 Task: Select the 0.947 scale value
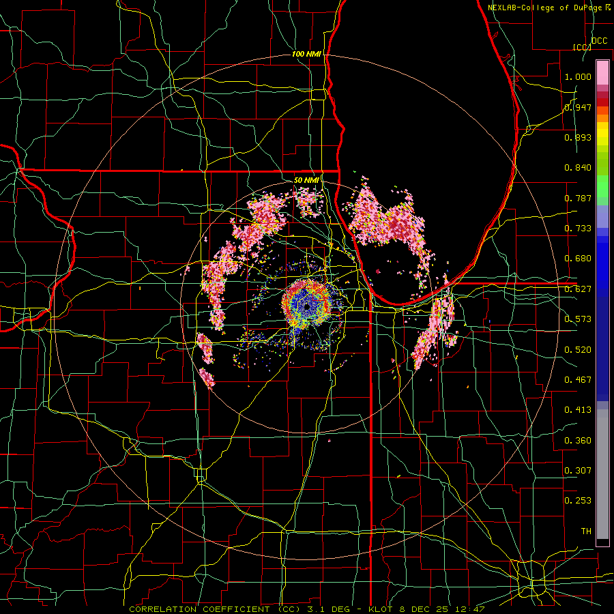click(578, 107)
